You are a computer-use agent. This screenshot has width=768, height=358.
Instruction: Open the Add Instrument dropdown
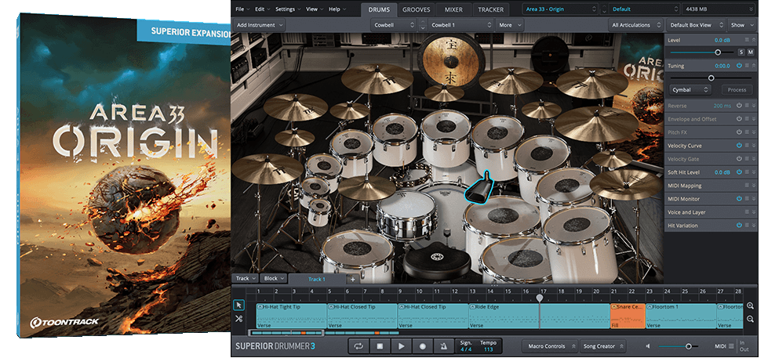click(259, 25)
